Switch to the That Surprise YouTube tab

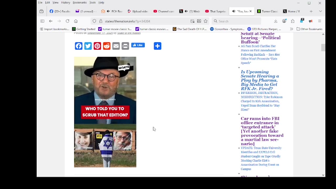point(216,11)
